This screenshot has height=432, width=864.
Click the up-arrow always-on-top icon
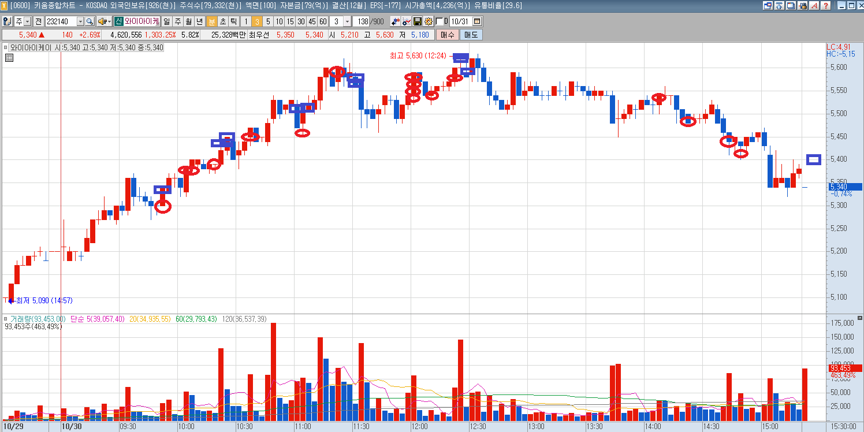[x=779, y=5]
